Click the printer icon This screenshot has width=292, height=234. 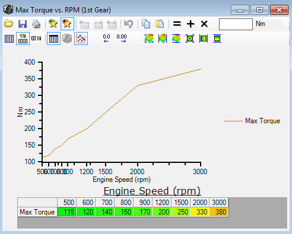pyautogui.click(x=36, y=24)
